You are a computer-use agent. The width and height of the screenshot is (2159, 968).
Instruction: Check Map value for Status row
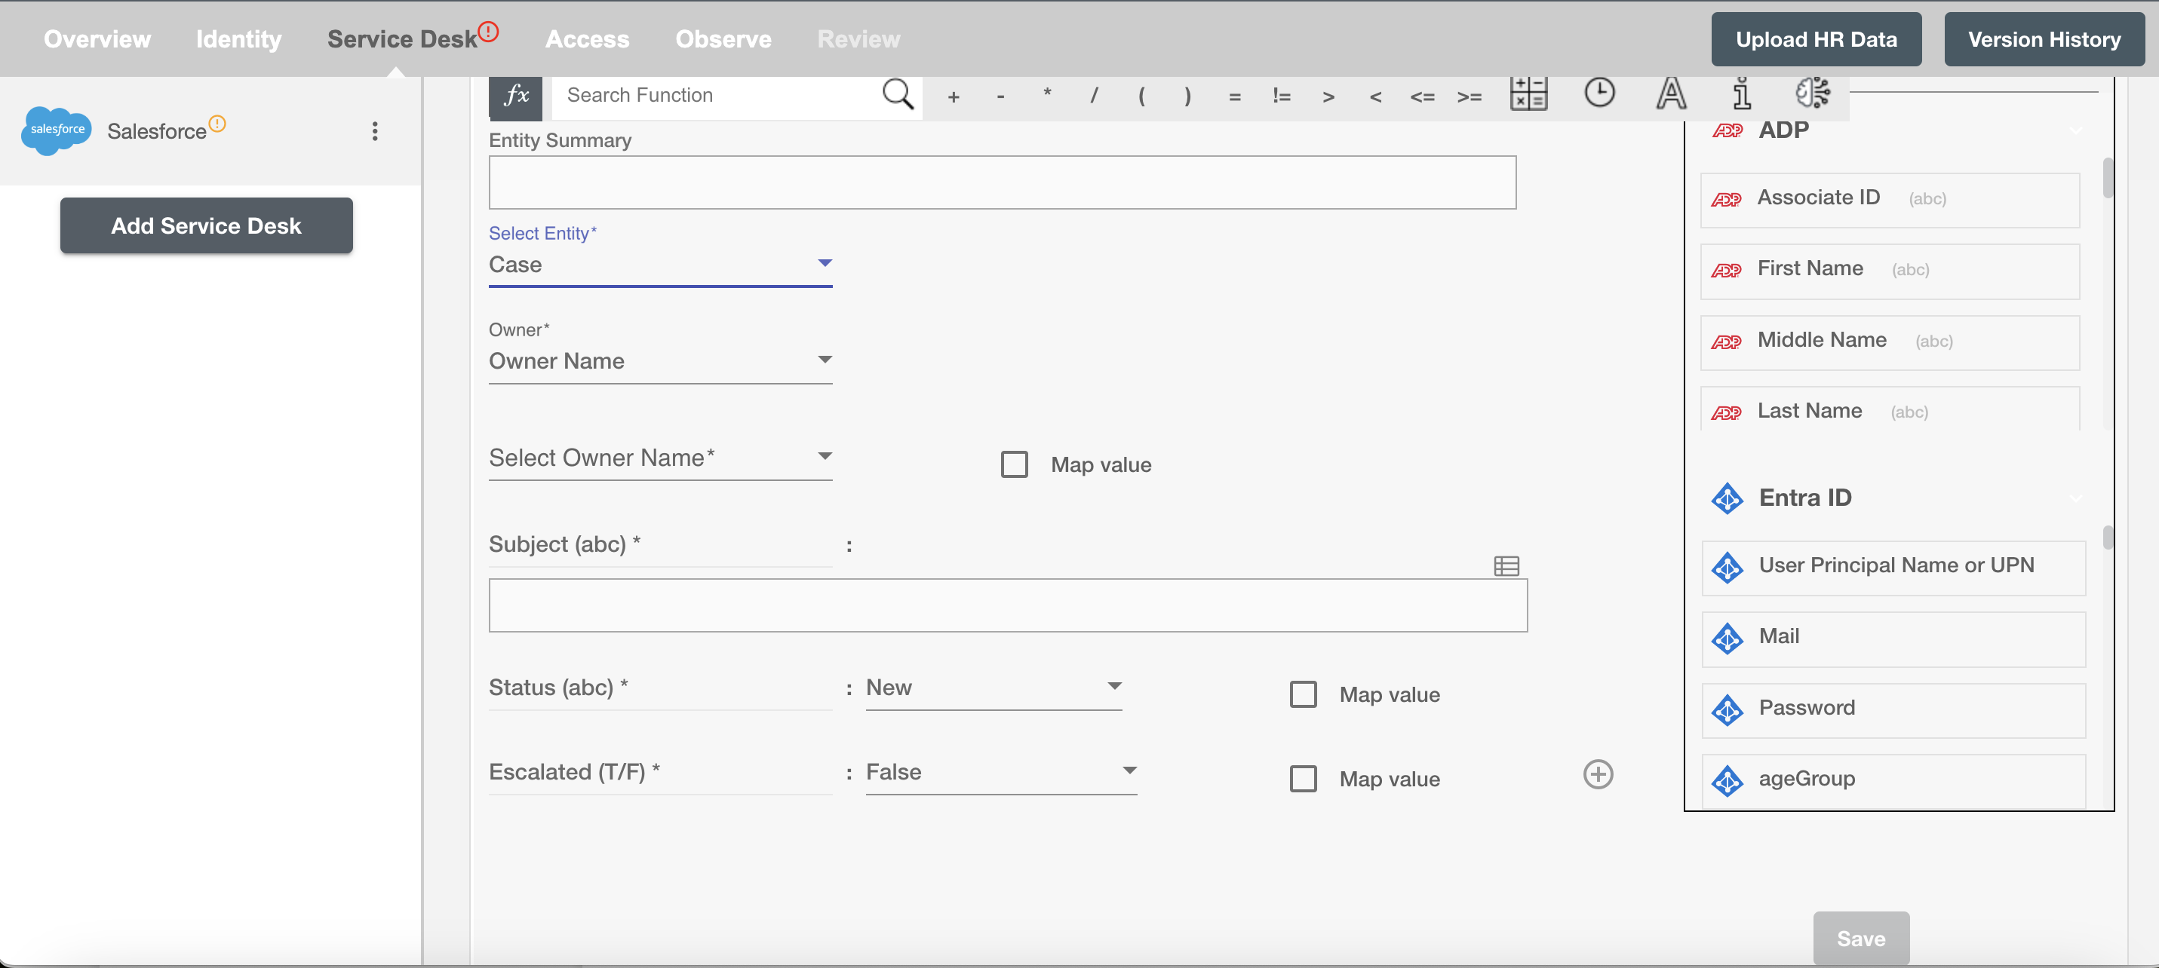click(1304, 694)
